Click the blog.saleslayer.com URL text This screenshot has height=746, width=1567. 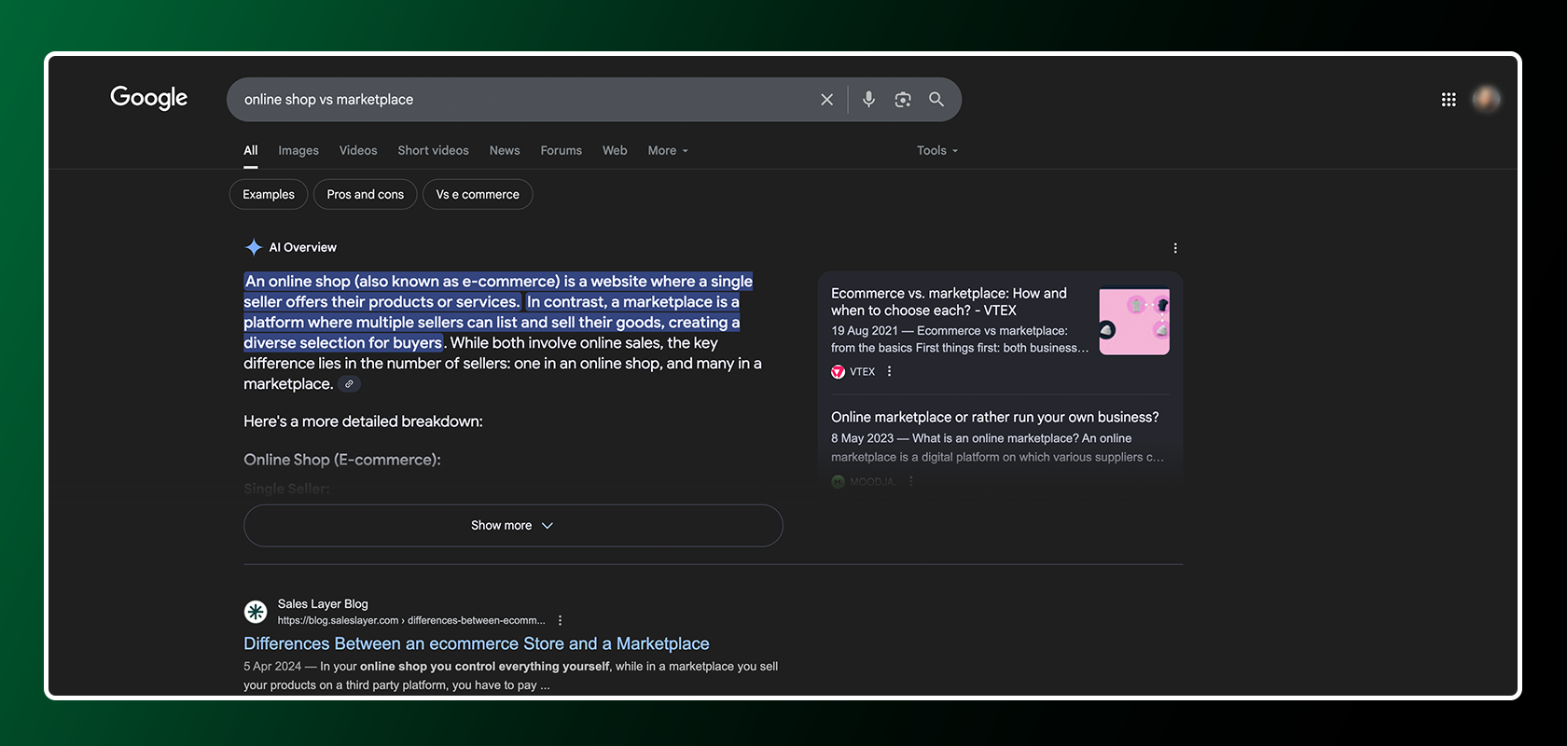tap(411, 620)
